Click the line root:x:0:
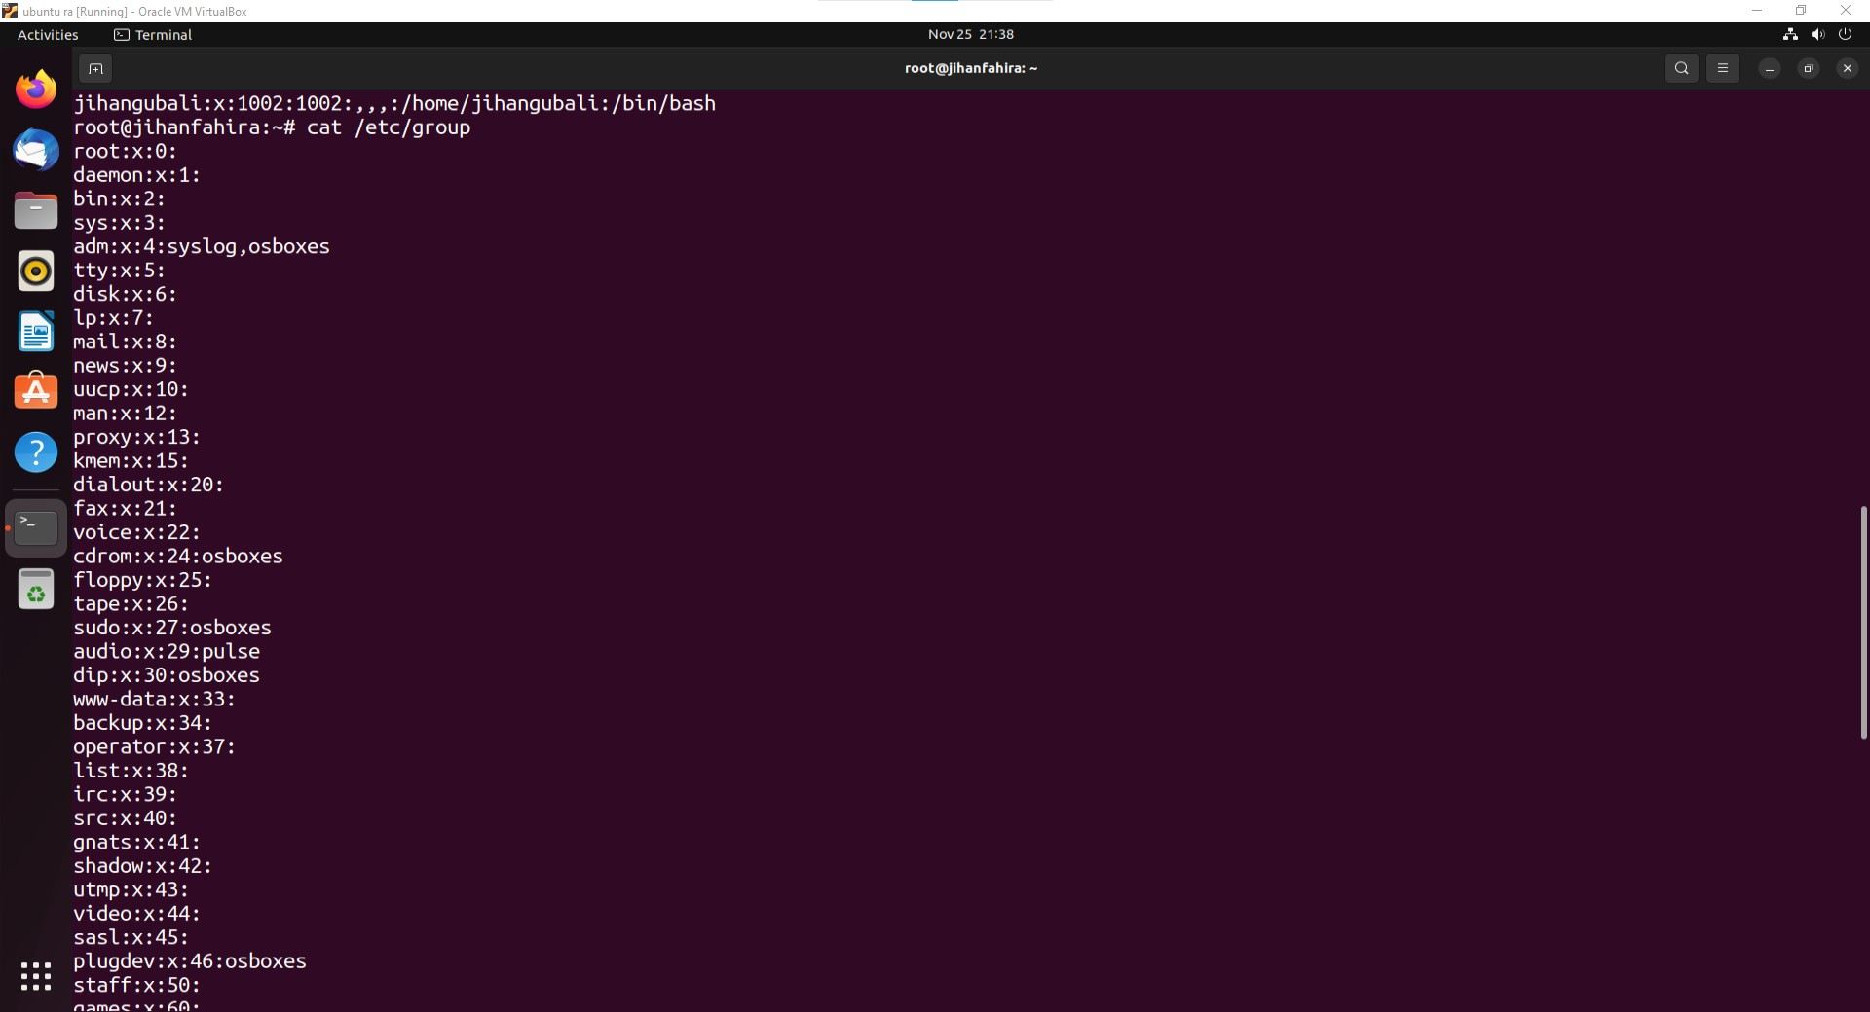Viewport: 1870px width, 1012px height. click(x=126, y=151)
